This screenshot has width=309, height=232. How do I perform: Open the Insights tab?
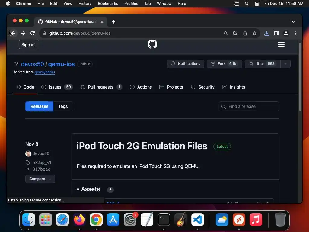(x=234, y=87)
